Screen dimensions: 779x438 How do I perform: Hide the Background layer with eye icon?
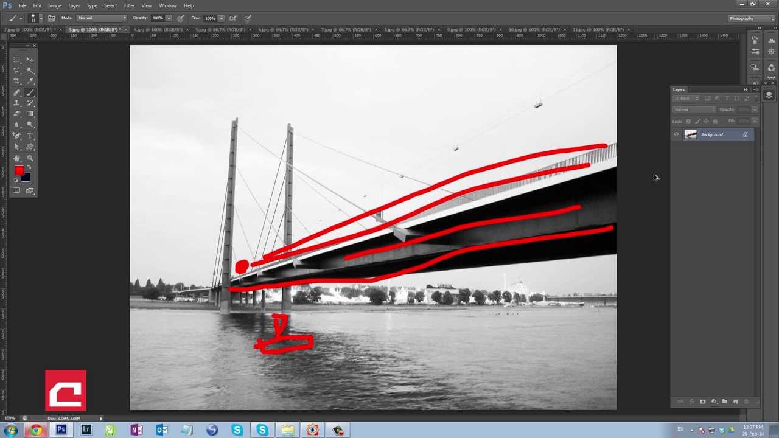click(x=676, y=134)
